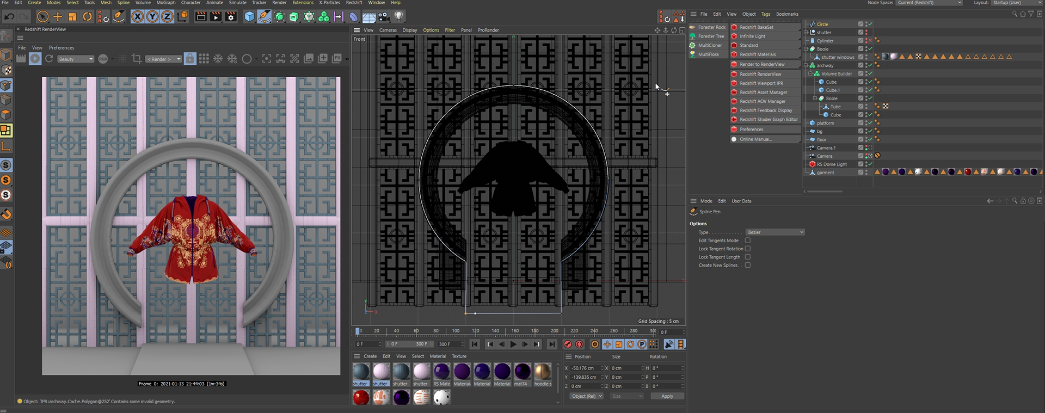The image size is (1045, 413).
Task: Enable the RenderView crop region icon
Action: pyautogui.click(x=137, y=59)
